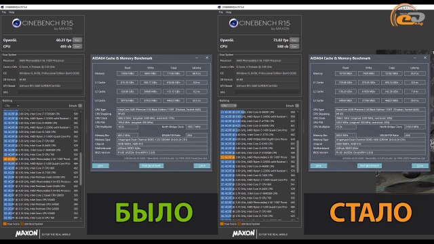Click the Memory Type field showing DDR3-1333 SDRAM
The image size is (434, 244).
tap(162, 140)
